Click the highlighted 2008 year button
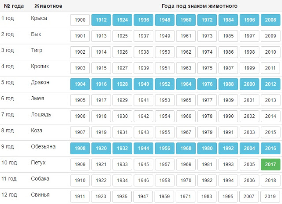This screenshot has width=282, height=204. [x=271, y=20]
